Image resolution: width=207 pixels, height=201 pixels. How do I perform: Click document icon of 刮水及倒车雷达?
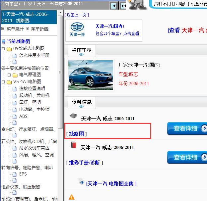(x=15, y=148)
